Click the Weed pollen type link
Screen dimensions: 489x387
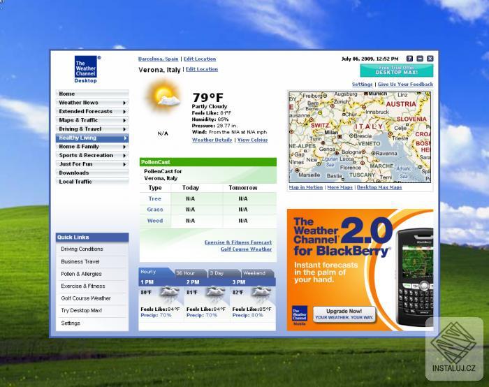155,221
